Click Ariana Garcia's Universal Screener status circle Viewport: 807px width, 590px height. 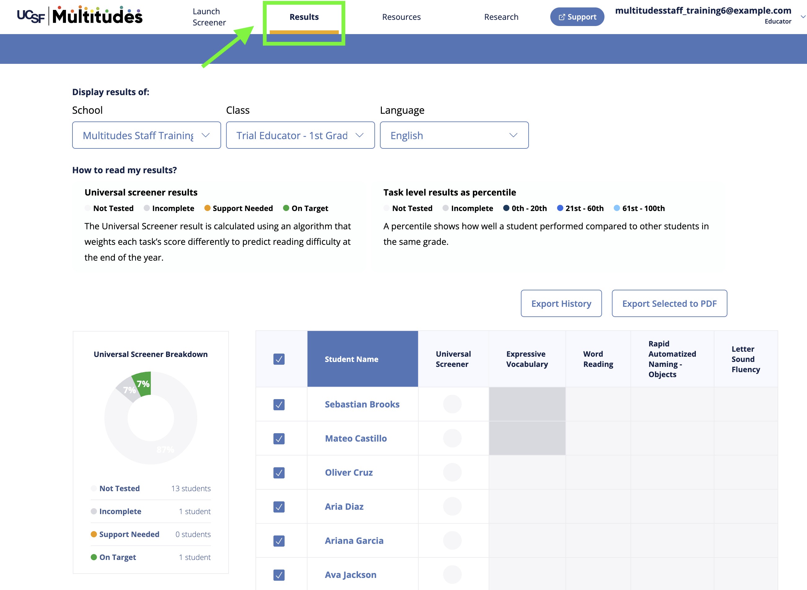point(452,540)
